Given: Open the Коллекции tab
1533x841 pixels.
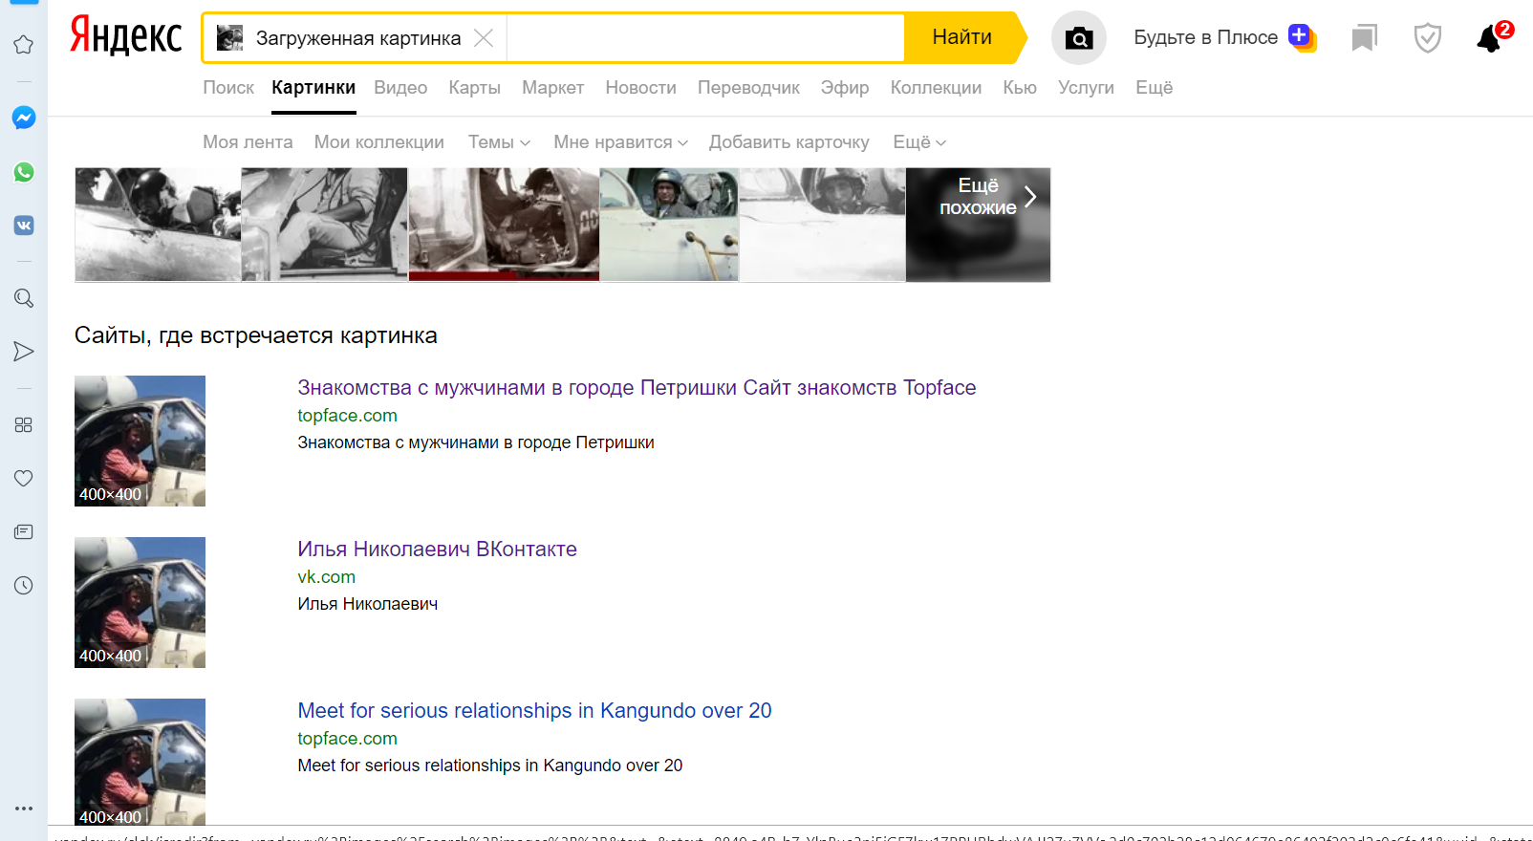Looking at the screenshot, I should tap(936, 88).
